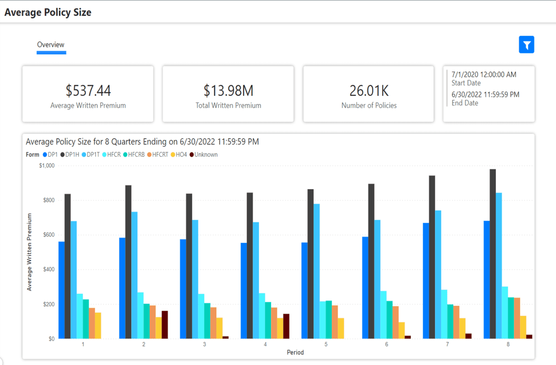This screenshot has width=556, height=365.
Task: Click the HO4 bar in period 1
Action: 98,326
